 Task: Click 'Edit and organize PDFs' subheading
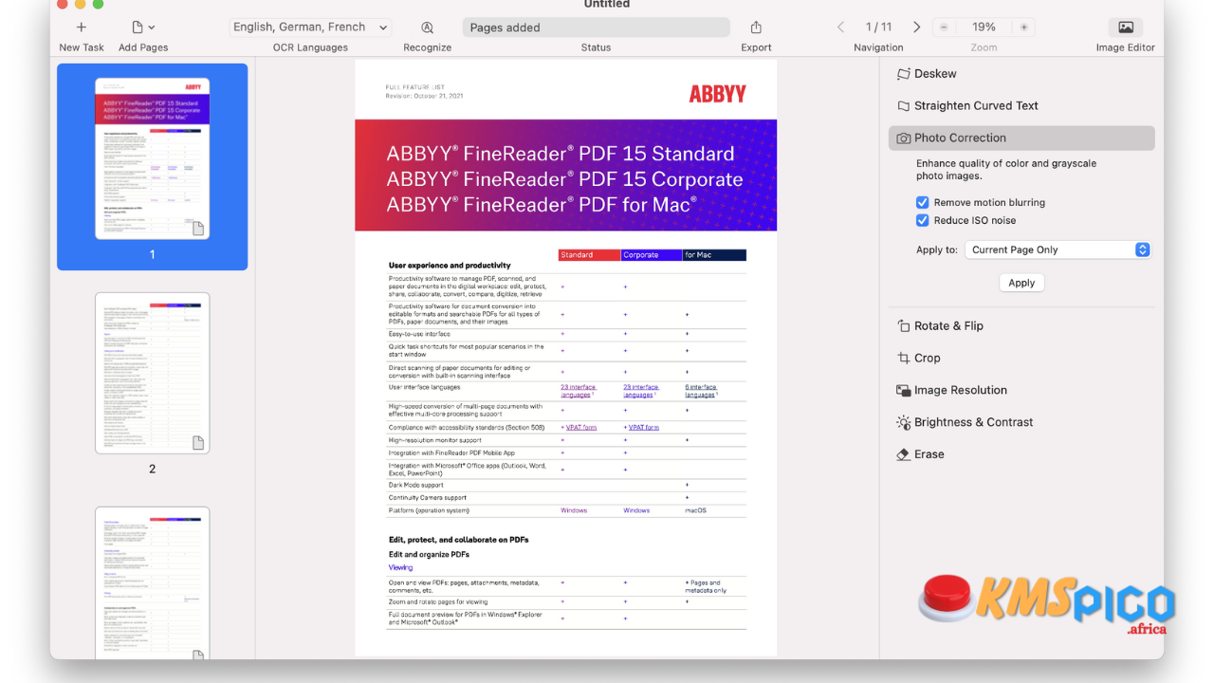[x=429, y=554]
